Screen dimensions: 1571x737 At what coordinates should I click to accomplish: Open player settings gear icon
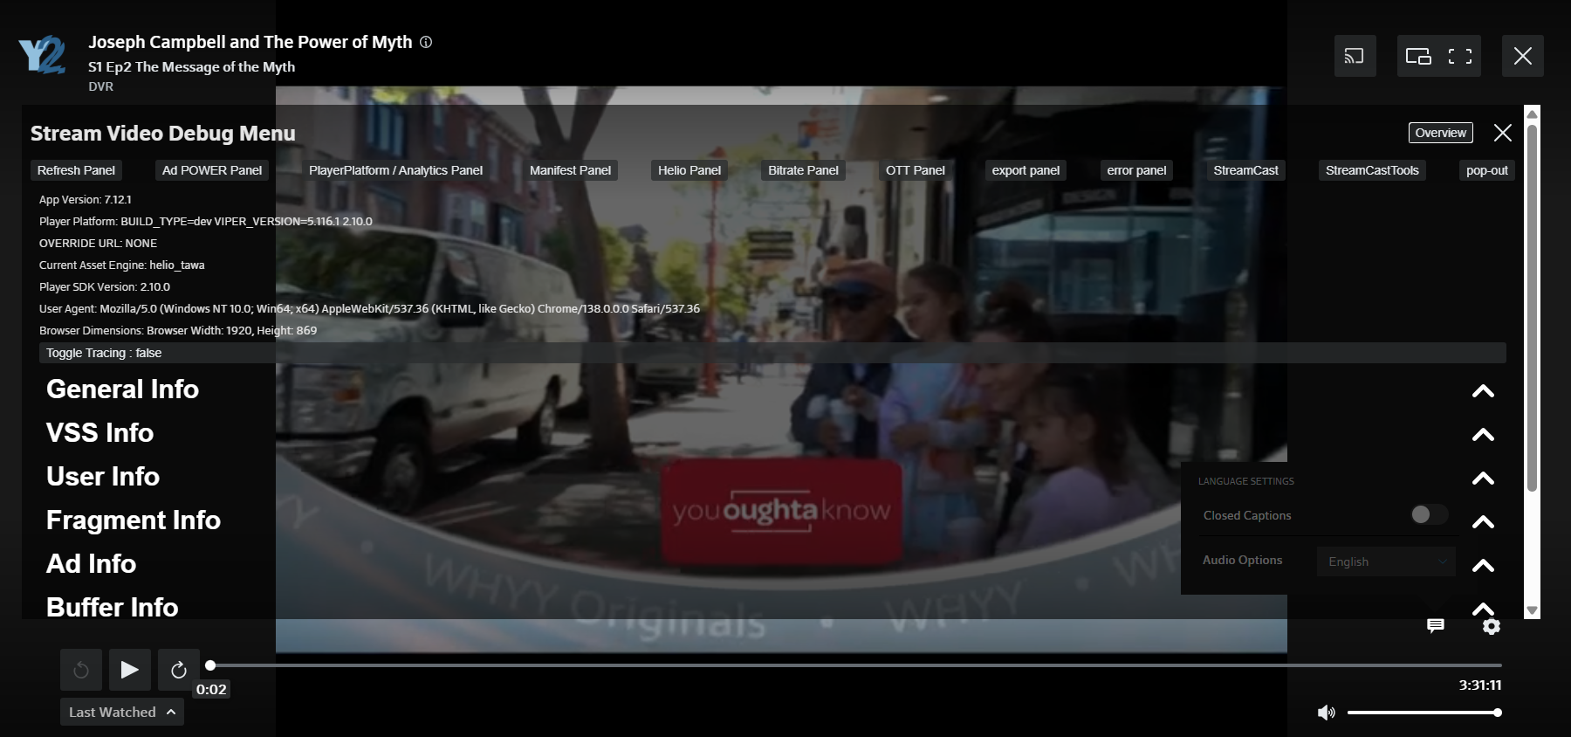(x=1492, y=626)
